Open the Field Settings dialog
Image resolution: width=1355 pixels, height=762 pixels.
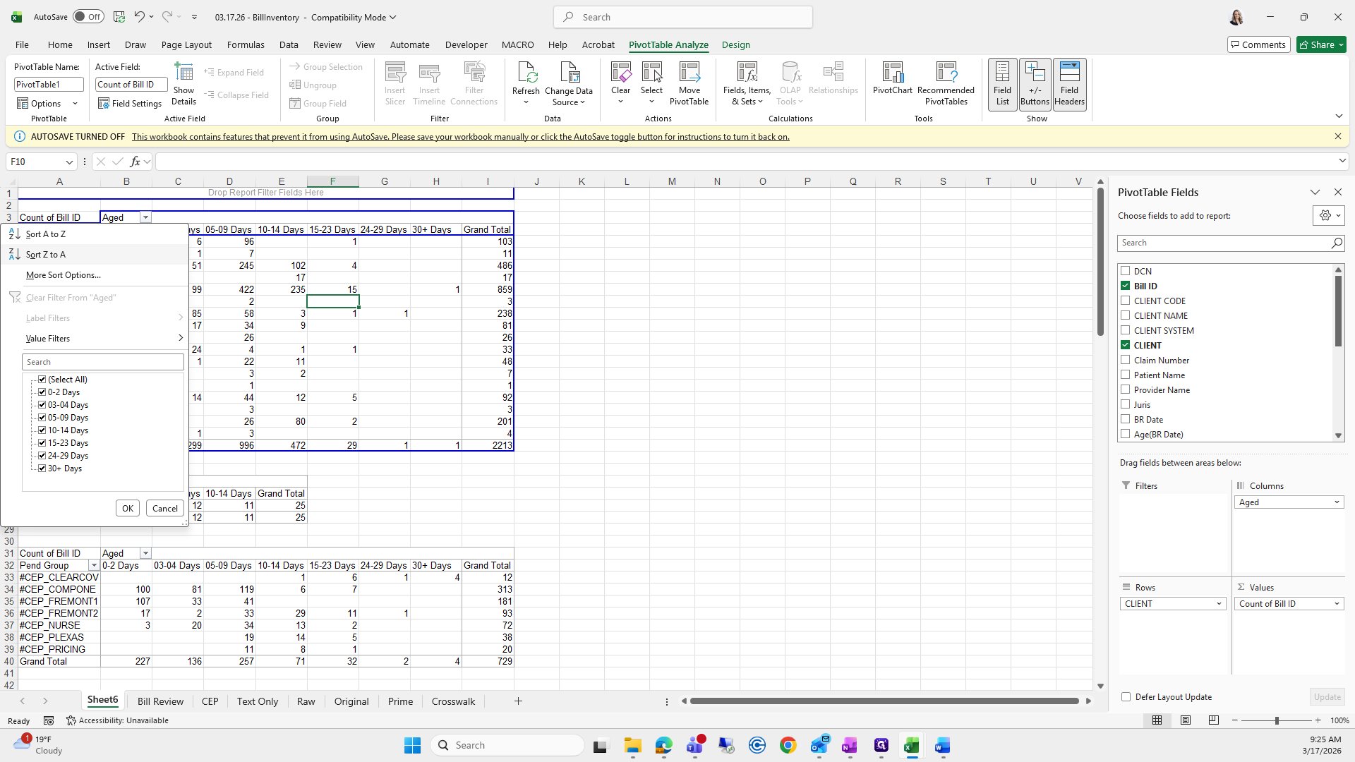click(130, 104)
